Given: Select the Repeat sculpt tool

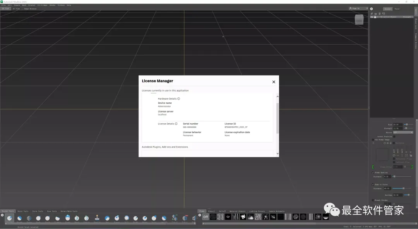Looking at the screenshot, I should coord(86,218).
